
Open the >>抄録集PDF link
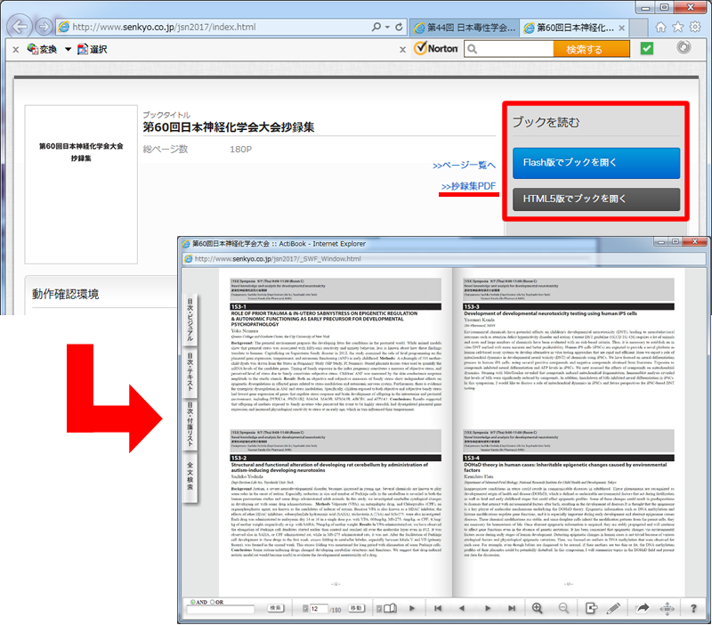(468, 186)
